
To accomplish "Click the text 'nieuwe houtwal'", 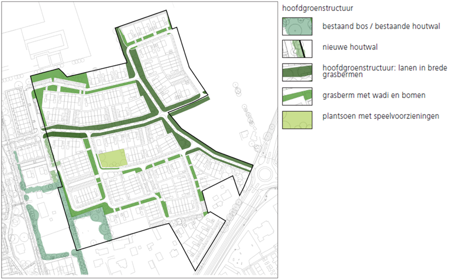I will [350, 47].
